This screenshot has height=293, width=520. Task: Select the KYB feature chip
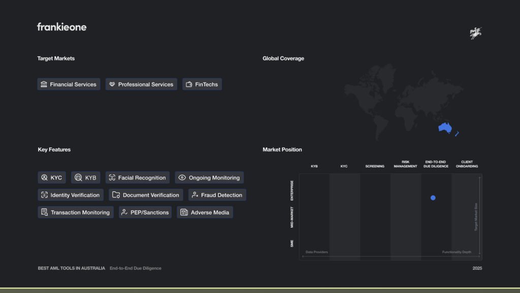point(85,178)
